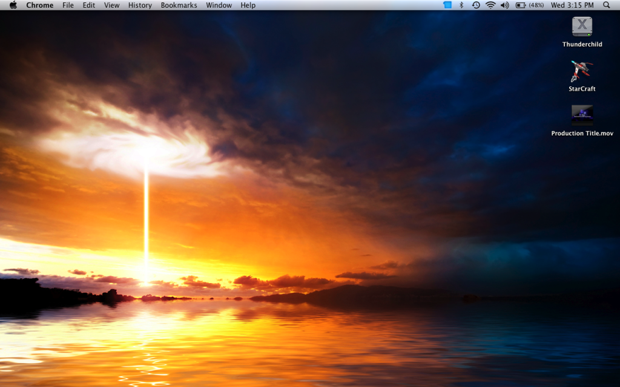Open the Bookmarks menu
Viewport: 620px width, 387px height.
(179, 5)
